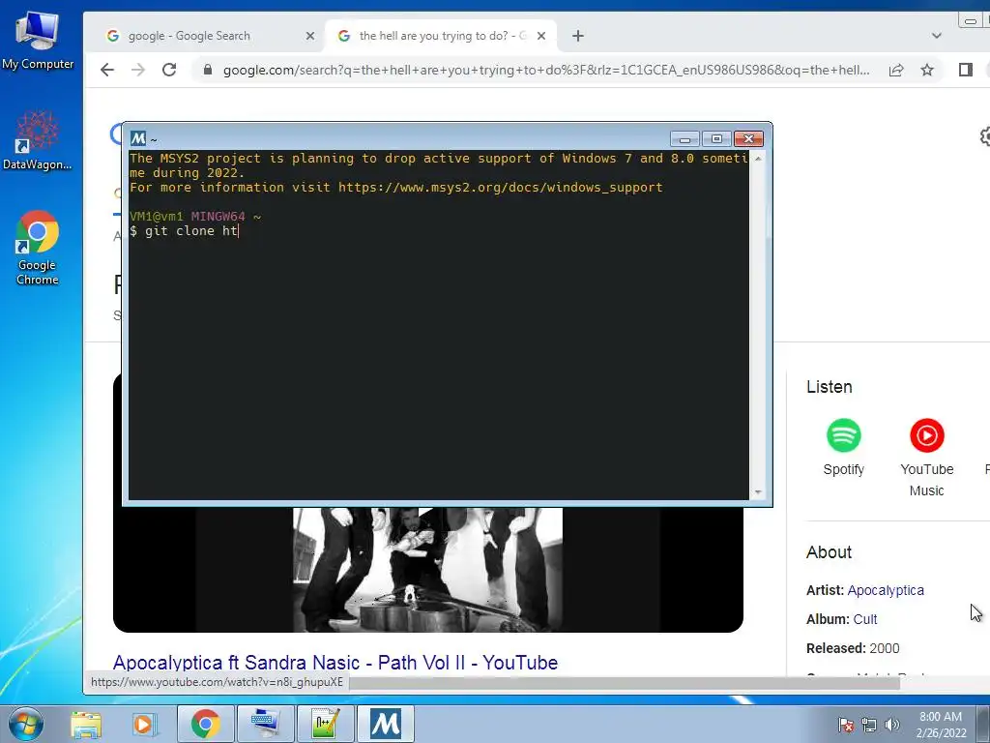The width and height of the screenshot is (990, 743).
Task: Open Windows Explorer from the taskbar
Action: (x=86, y=724)
